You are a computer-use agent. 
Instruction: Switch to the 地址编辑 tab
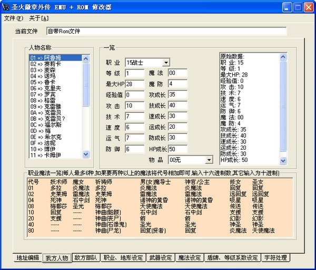coord(28,257)
